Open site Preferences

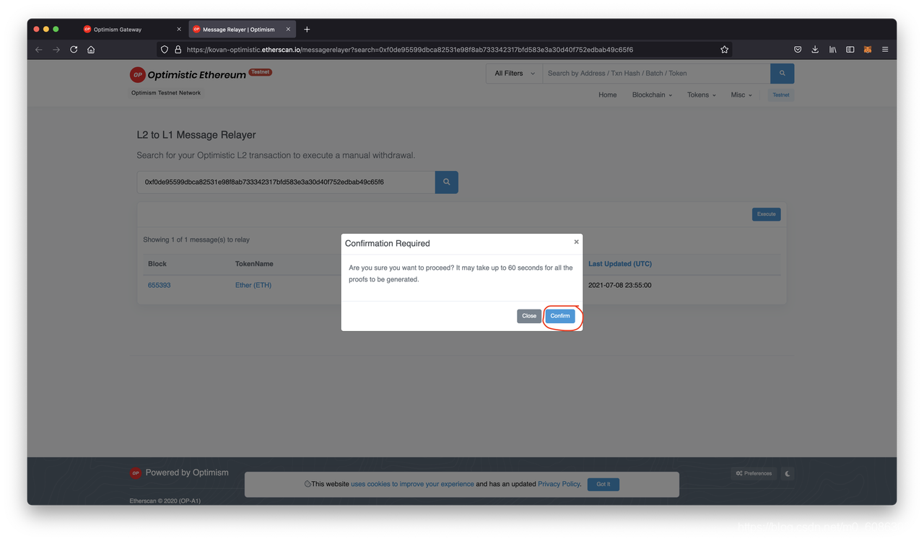click(x=754, y=474)
